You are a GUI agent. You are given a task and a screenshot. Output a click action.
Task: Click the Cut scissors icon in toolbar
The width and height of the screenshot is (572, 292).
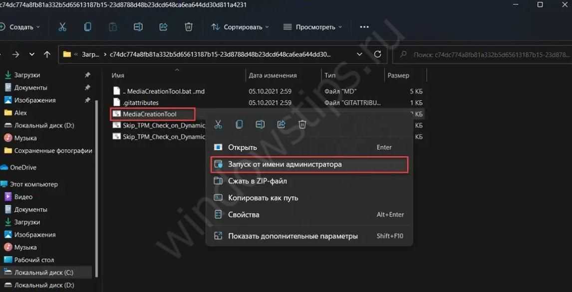pos(62,27)
